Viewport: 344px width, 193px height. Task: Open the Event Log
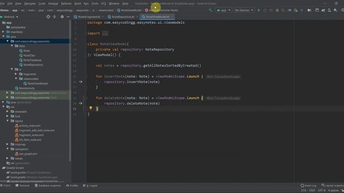[309, 185]
